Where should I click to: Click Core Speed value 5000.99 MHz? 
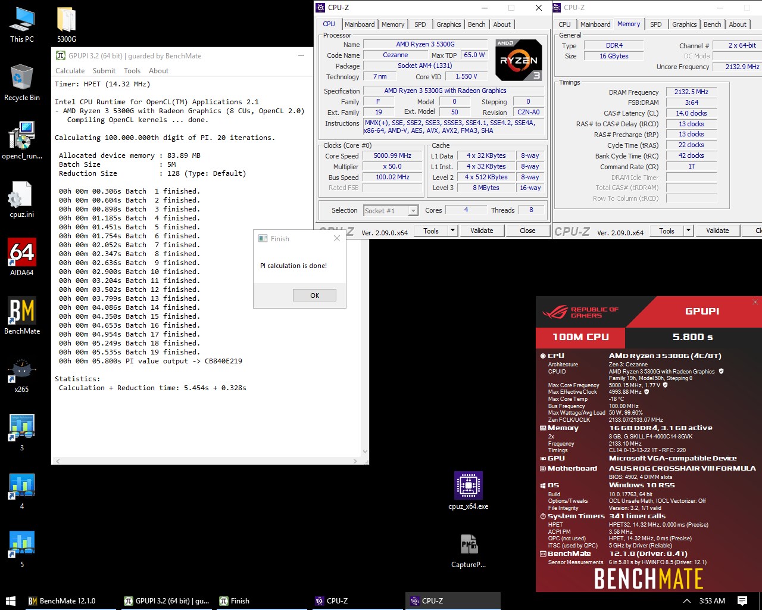tap(392, 156)
